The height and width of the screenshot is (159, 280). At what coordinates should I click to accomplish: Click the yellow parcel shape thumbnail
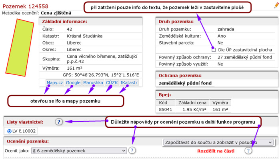click(x=20, y=48)
